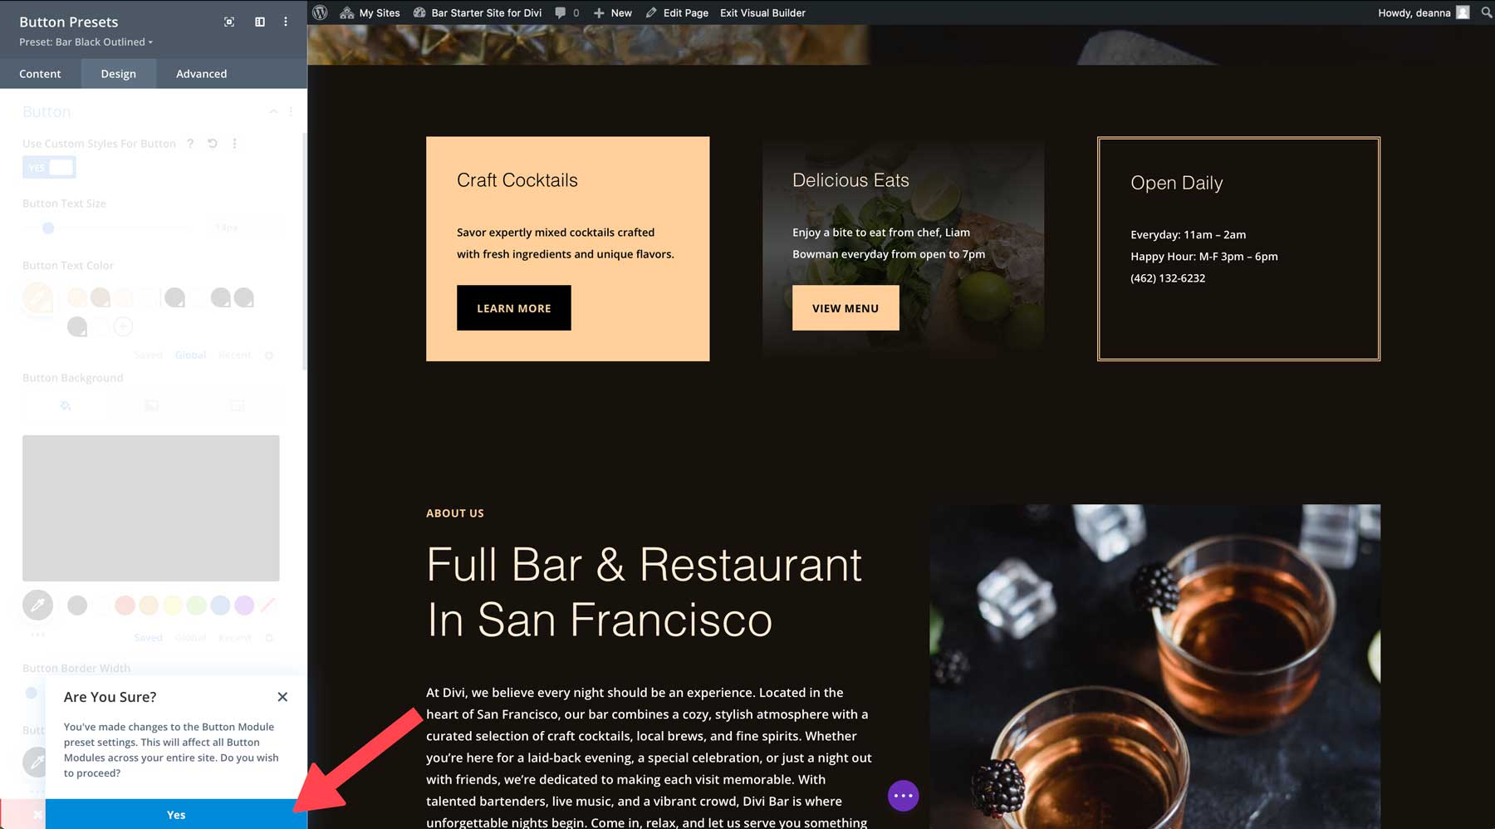
Task: Click Yes to confirm the preset changes
Action: (x=175, y=814)
